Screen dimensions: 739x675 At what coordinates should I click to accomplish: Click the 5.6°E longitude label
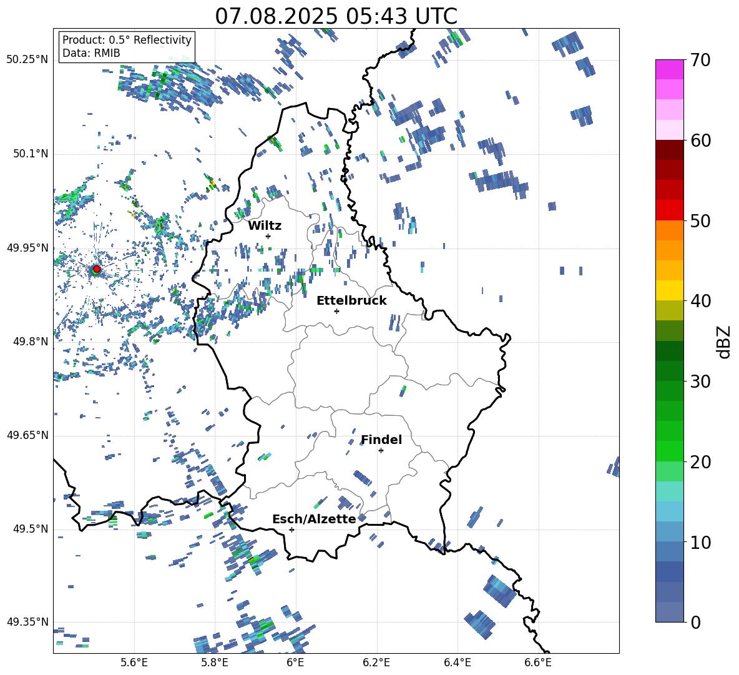(x=134, y=663)
